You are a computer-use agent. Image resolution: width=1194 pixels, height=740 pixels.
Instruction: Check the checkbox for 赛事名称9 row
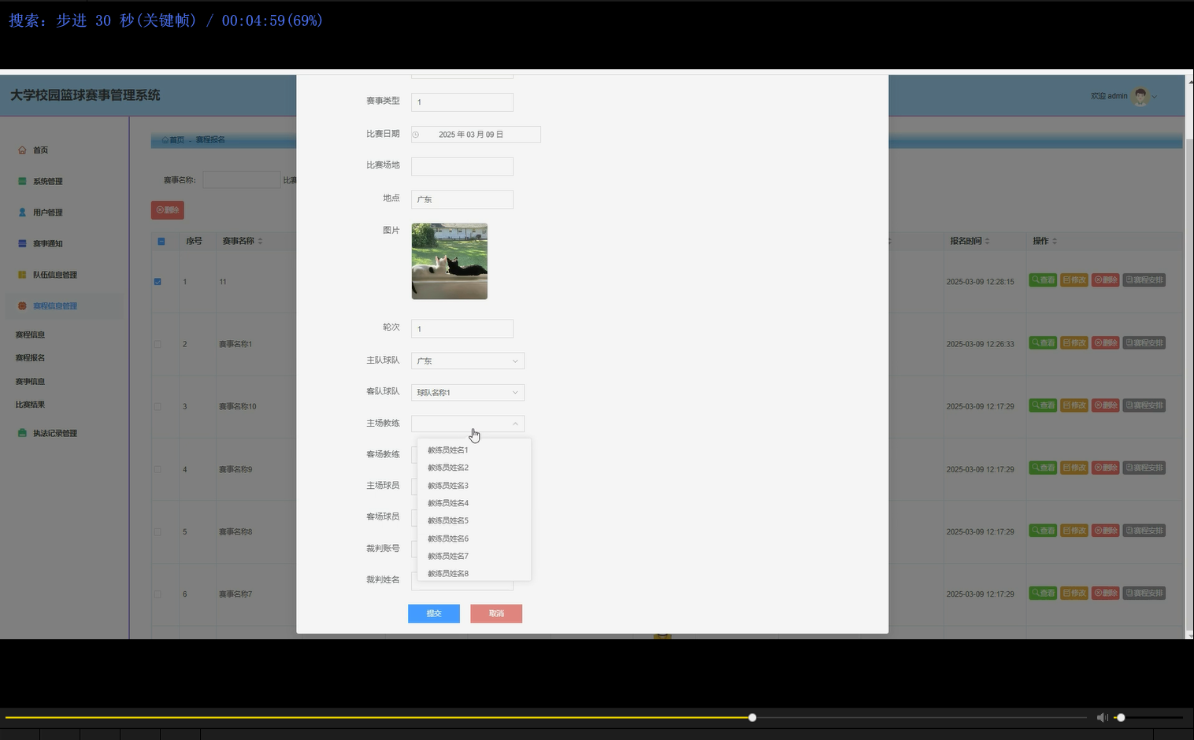pyautogui.click(x=158, y=469)
